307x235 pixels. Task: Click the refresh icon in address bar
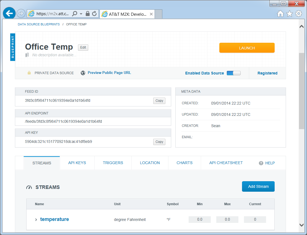[94, 14]
